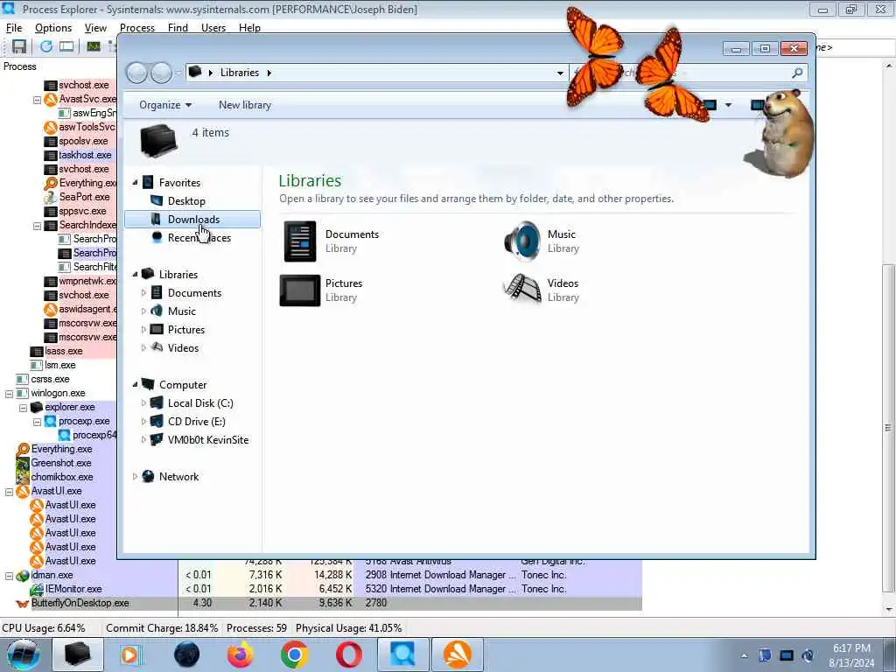896x672 pixels.
Task: Select IEMonitor.exe process
Action: pyautogui.click(x=73, y=589)
